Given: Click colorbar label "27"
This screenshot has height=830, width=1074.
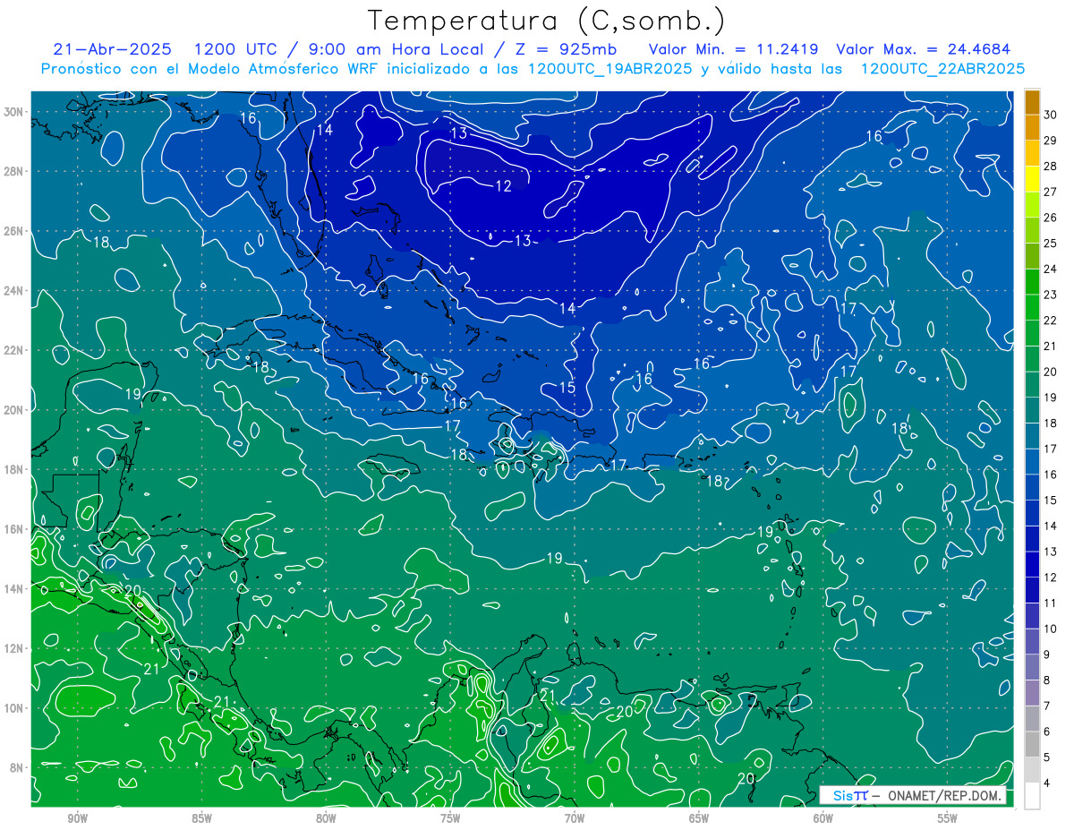Looking at the screenshot, I should (x=1051, y=192).
